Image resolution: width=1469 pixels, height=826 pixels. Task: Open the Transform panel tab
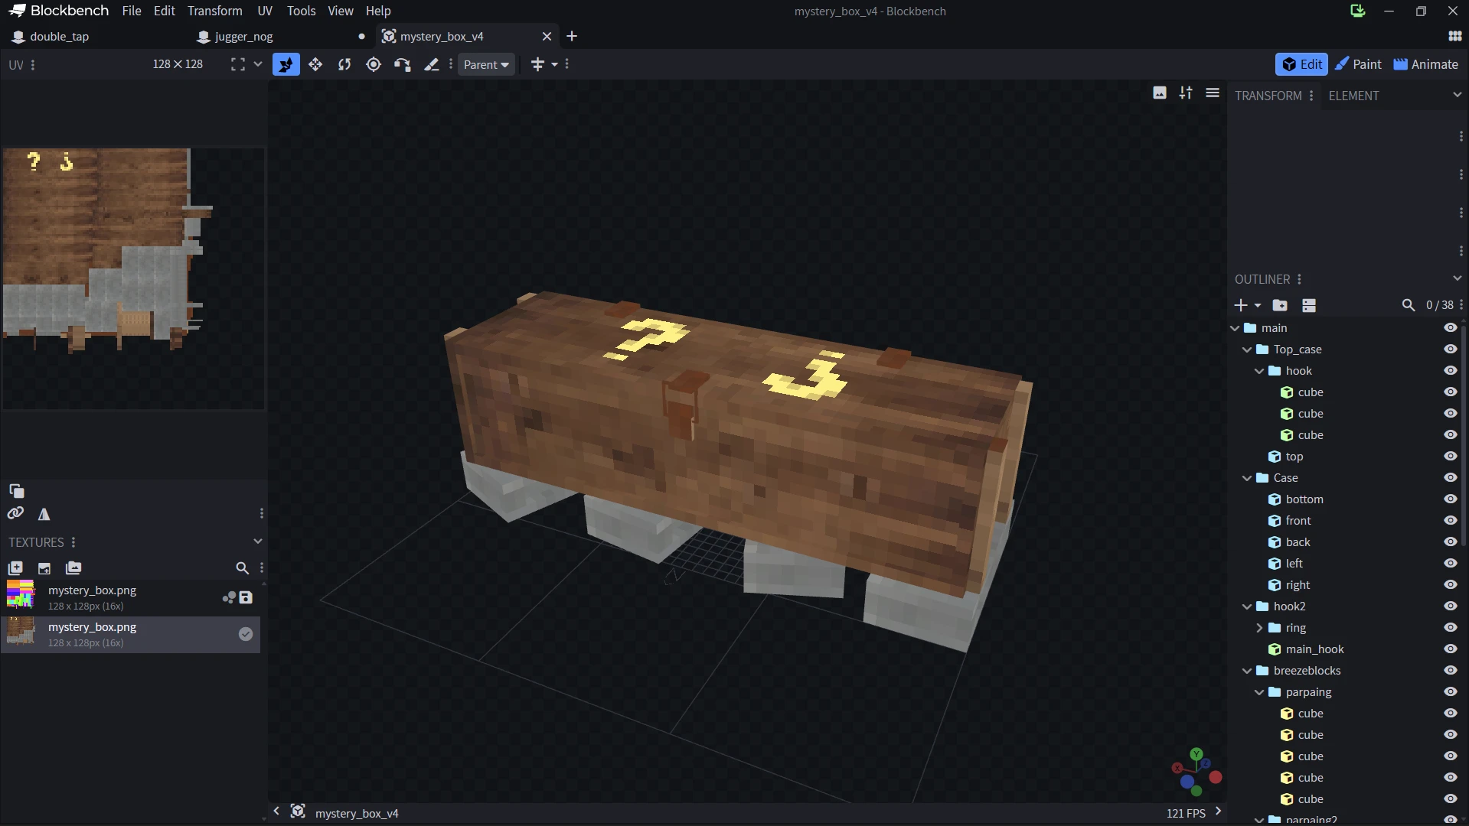[x=1268, y=96]
